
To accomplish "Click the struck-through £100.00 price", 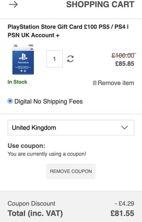I will tap(123, 55).
